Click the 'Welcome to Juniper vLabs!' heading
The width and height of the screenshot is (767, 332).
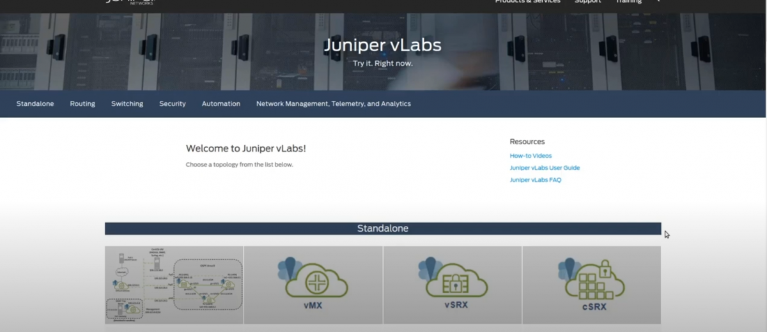tap(246, 148)
